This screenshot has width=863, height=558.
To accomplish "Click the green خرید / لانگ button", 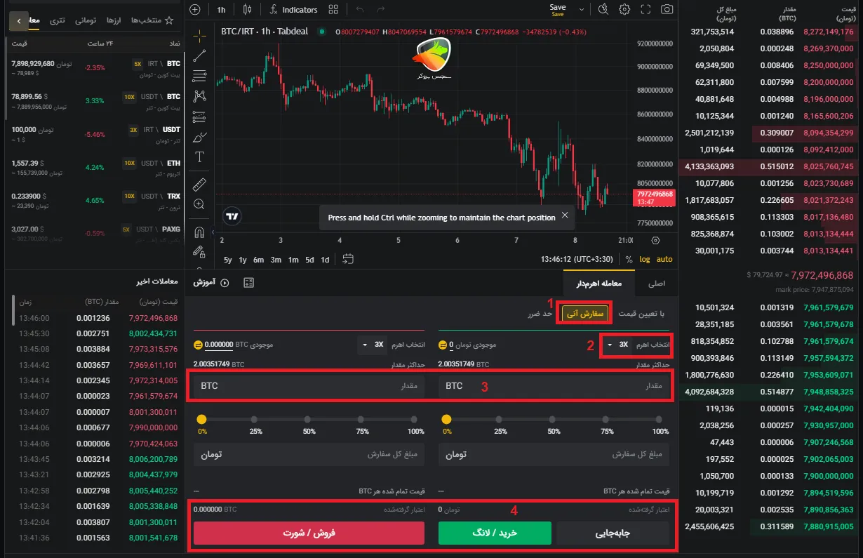I will (494, 533).
